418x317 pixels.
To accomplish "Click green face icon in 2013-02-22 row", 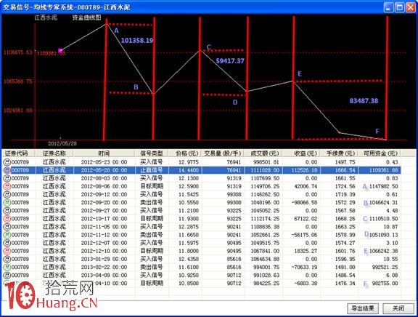I will click(x=7, y=267).
